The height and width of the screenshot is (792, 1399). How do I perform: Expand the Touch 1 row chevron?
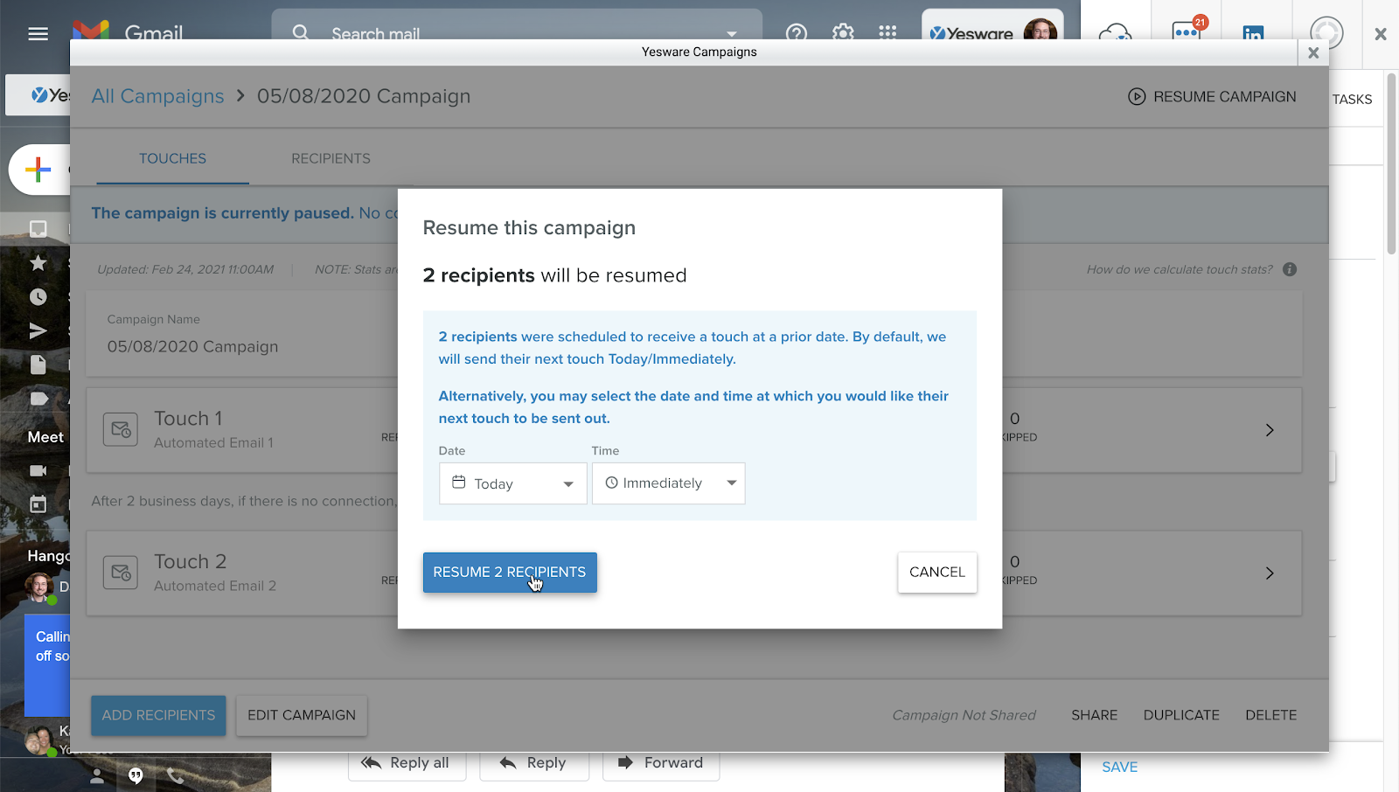pos(1270,430)
